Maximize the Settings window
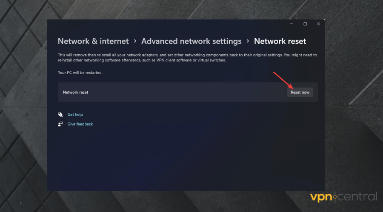 [305, 24]
